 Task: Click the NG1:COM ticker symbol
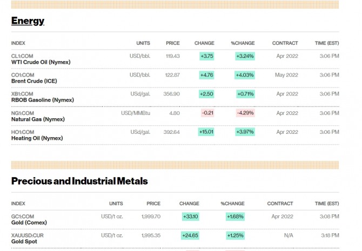click(23, 113)
